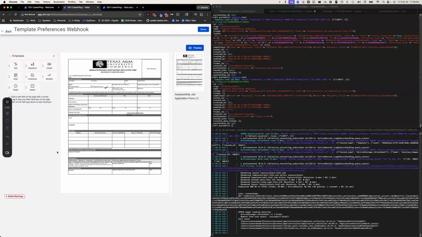The height and width of the screenshot is (237, 422).
Task: Open the Chrome extensions puzzle icon
Action: [178, 14]
